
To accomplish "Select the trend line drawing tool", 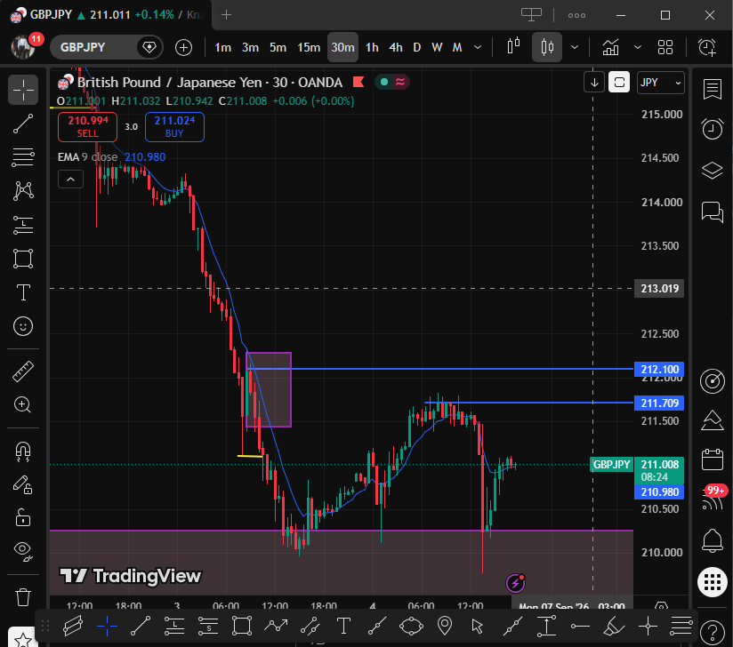I will 23,124.
